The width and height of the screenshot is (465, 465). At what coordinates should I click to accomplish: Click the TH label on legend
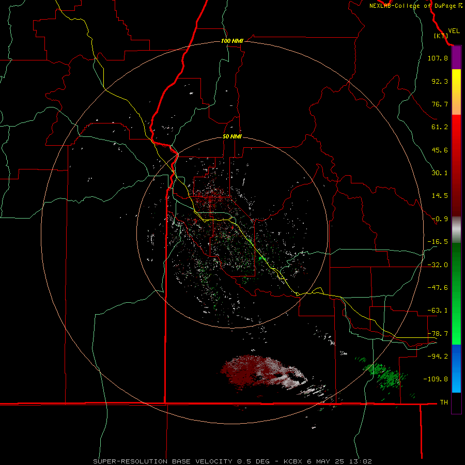444,402
